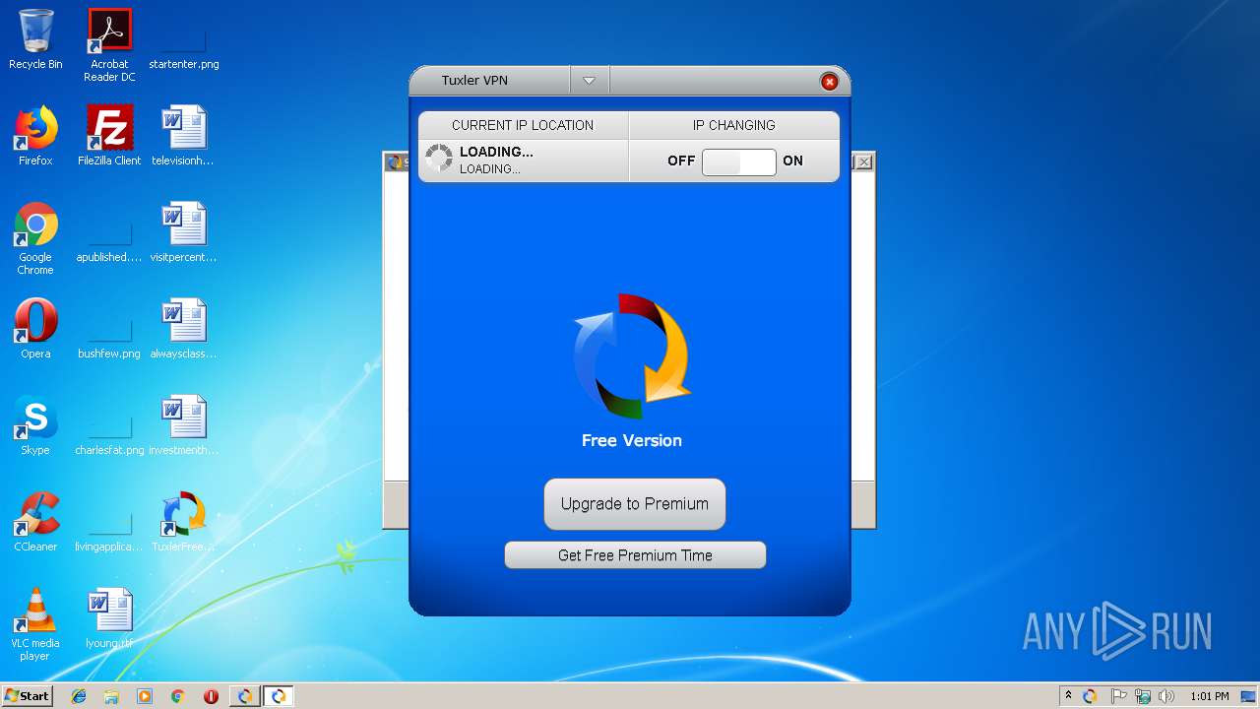Open the Windows Start menu
The height and width of the screenshot is (709, 1260).
(x=28, y=695)
